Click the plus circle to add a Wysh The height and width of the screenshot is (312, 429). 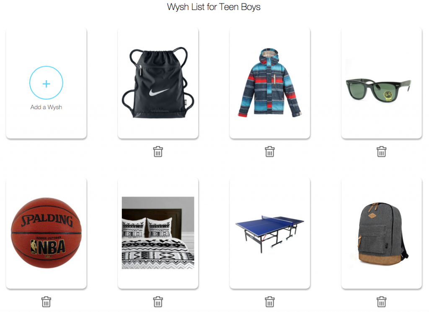tap(46, 82)
